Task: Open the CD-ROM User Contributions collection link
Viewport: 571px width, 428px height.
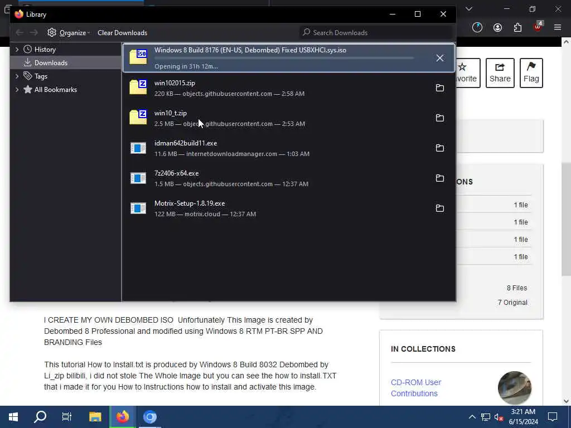Action: click(416, 388)
